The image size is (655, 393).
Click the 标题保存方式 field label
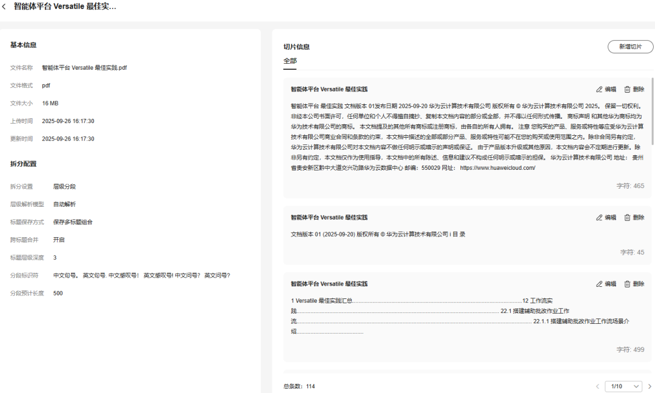pyautogui.click(x=27, y=222)
